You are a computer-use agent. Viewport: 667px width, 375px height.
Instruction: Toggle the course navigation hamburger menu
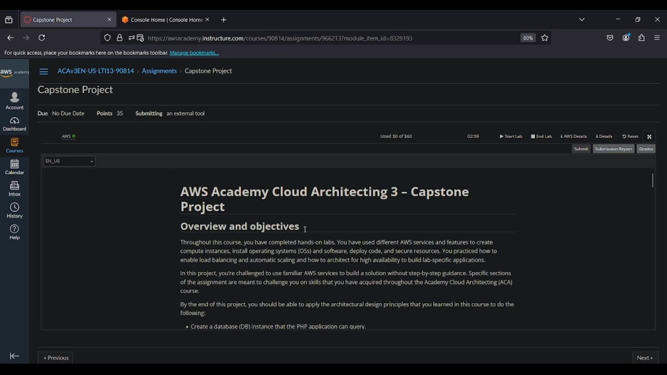click(x=44, y=71)
